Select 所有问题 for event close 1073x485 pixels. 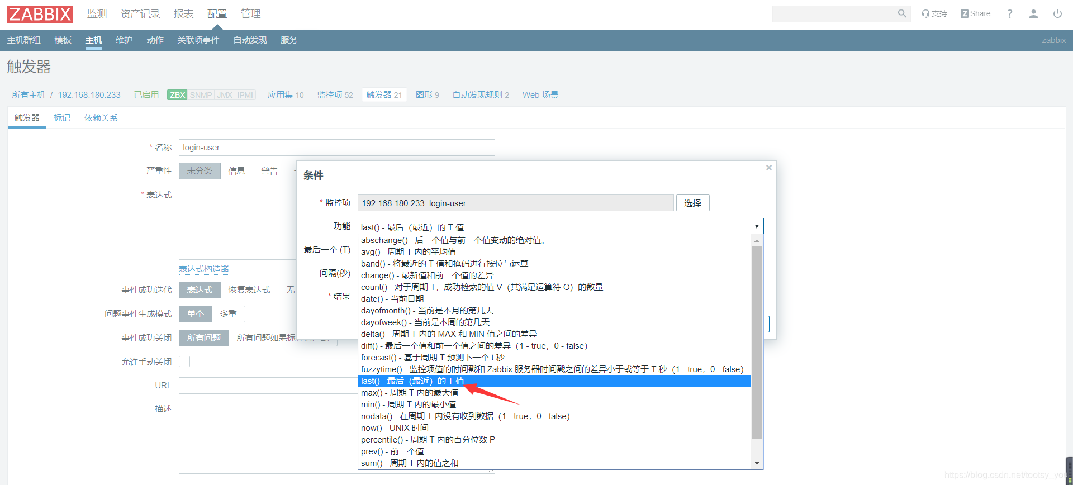pyautogui.click(x=204, y=338)
